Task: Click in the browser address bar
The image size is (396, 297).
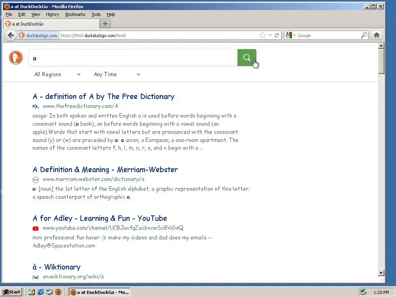Action: pyautogui.click(x=159, y=35)
